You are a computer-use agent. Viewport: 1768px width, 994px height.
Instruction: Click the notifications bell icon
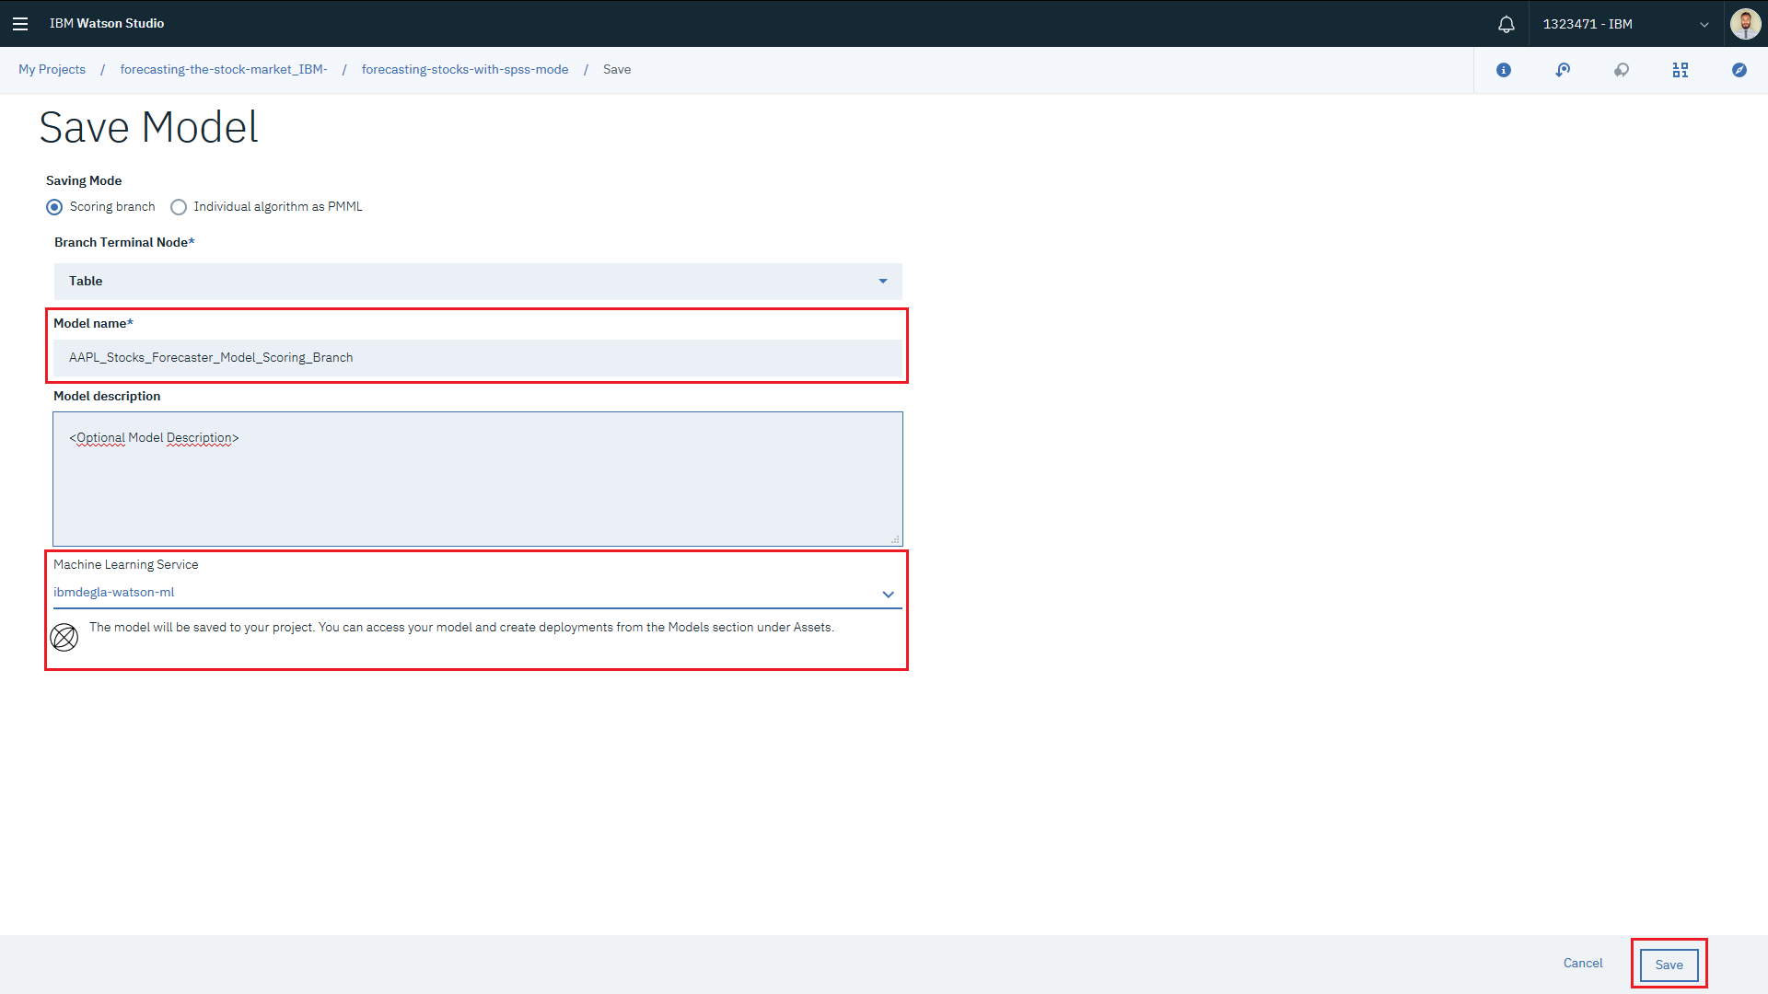[x=1506, y=24]
